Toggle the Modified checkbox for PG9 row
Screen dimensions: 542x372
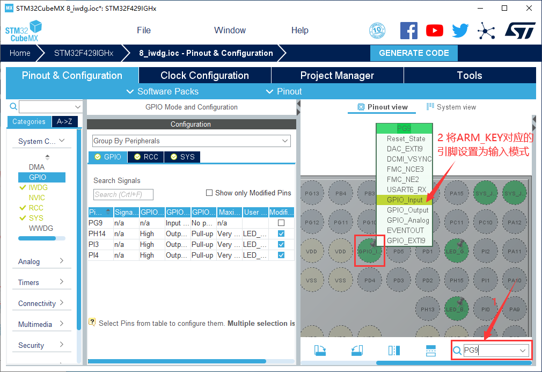tap(281, 223)
